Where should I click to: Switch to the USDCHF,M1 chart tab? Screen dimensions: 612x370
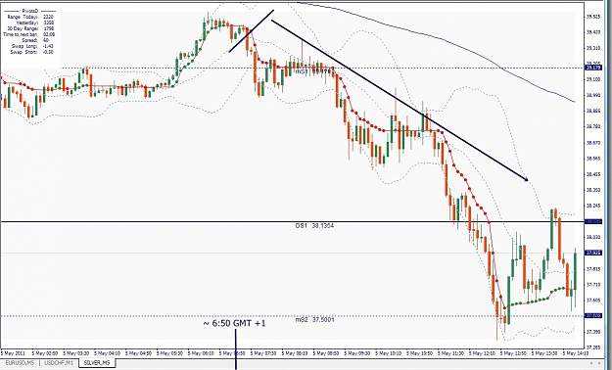[59, 363]
